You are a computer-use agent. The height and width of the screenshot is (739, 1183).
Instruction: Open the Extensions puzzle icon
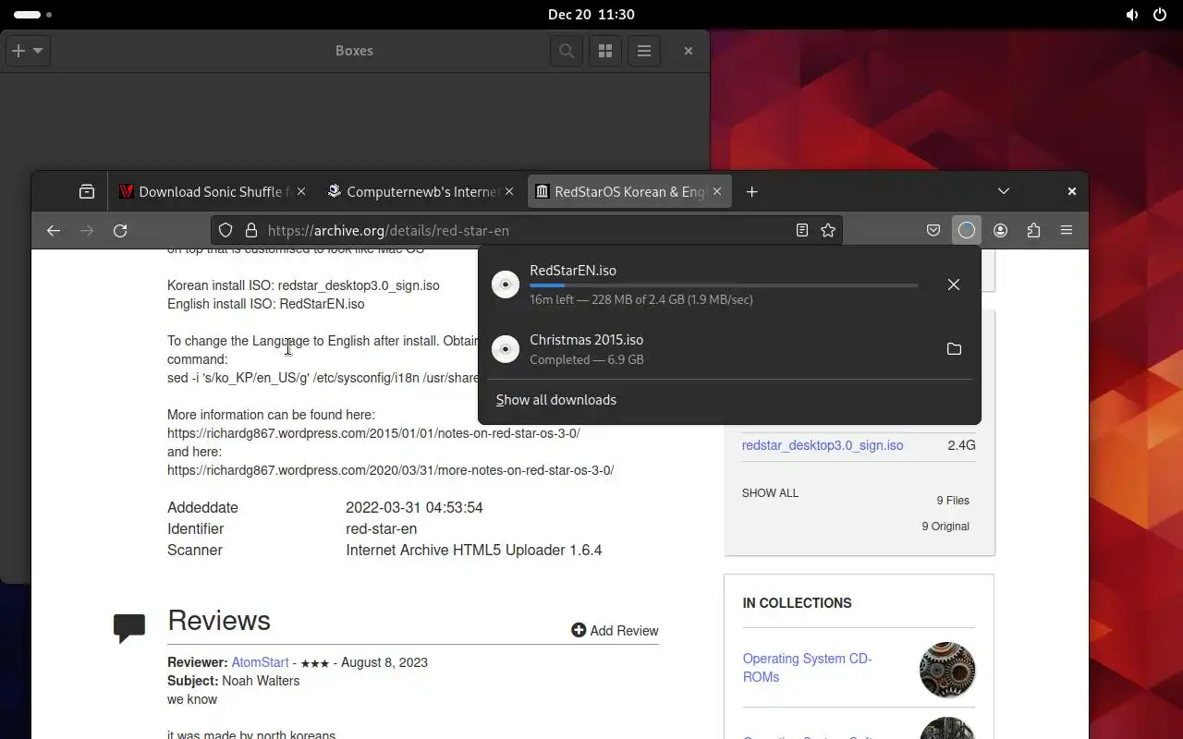[1033, 231]
